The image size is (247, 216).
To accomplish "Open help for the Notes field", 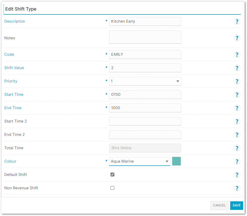I will tap(237, 38).
